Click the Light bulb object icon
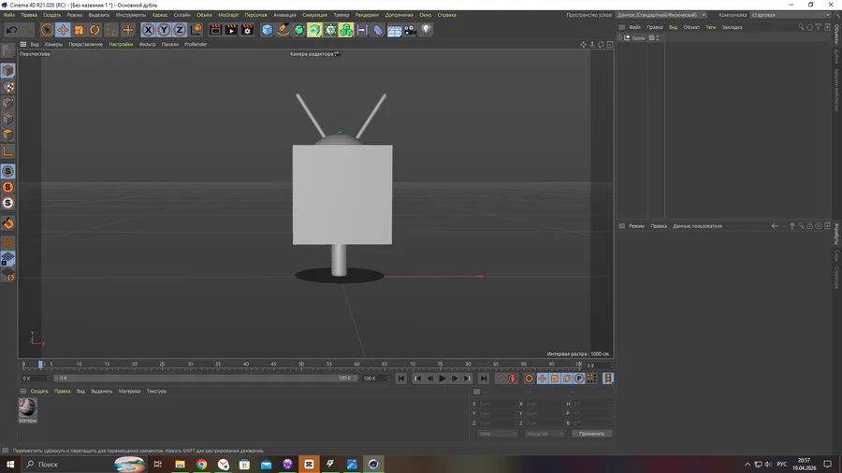Image resolution: width=842 pixels, height=473 pixels. point(427,30)
